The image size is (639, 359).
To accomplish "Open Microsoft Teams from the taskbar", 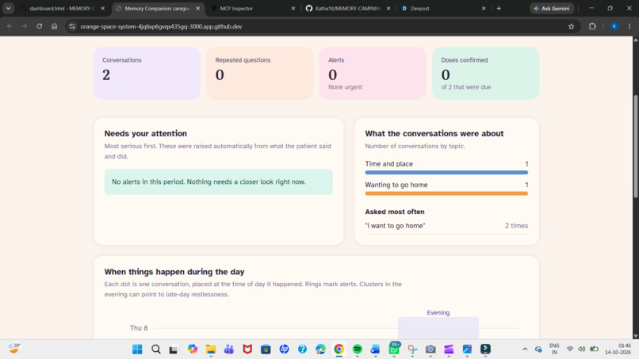I will tap(229, 349).
